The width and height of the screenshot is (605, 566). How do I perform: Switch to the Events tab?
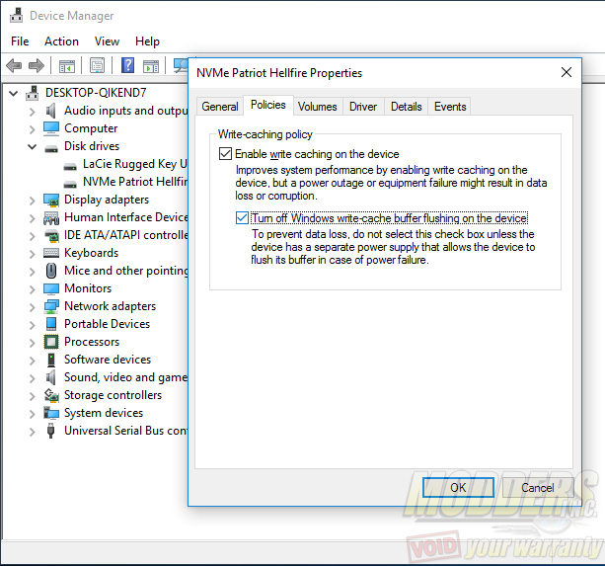(x=450, y=107)
